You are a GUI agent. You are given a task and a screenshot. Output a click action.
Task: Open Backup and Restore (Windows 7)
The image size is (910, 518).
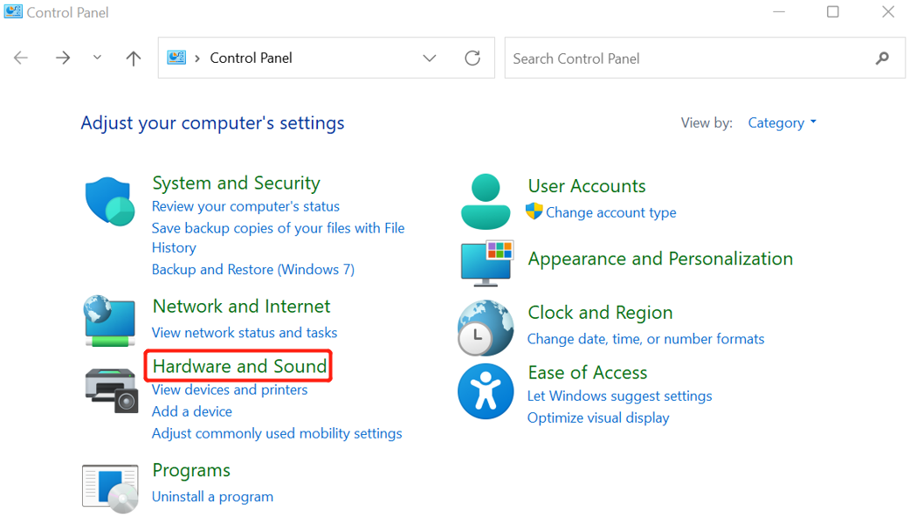coord(253,269)
